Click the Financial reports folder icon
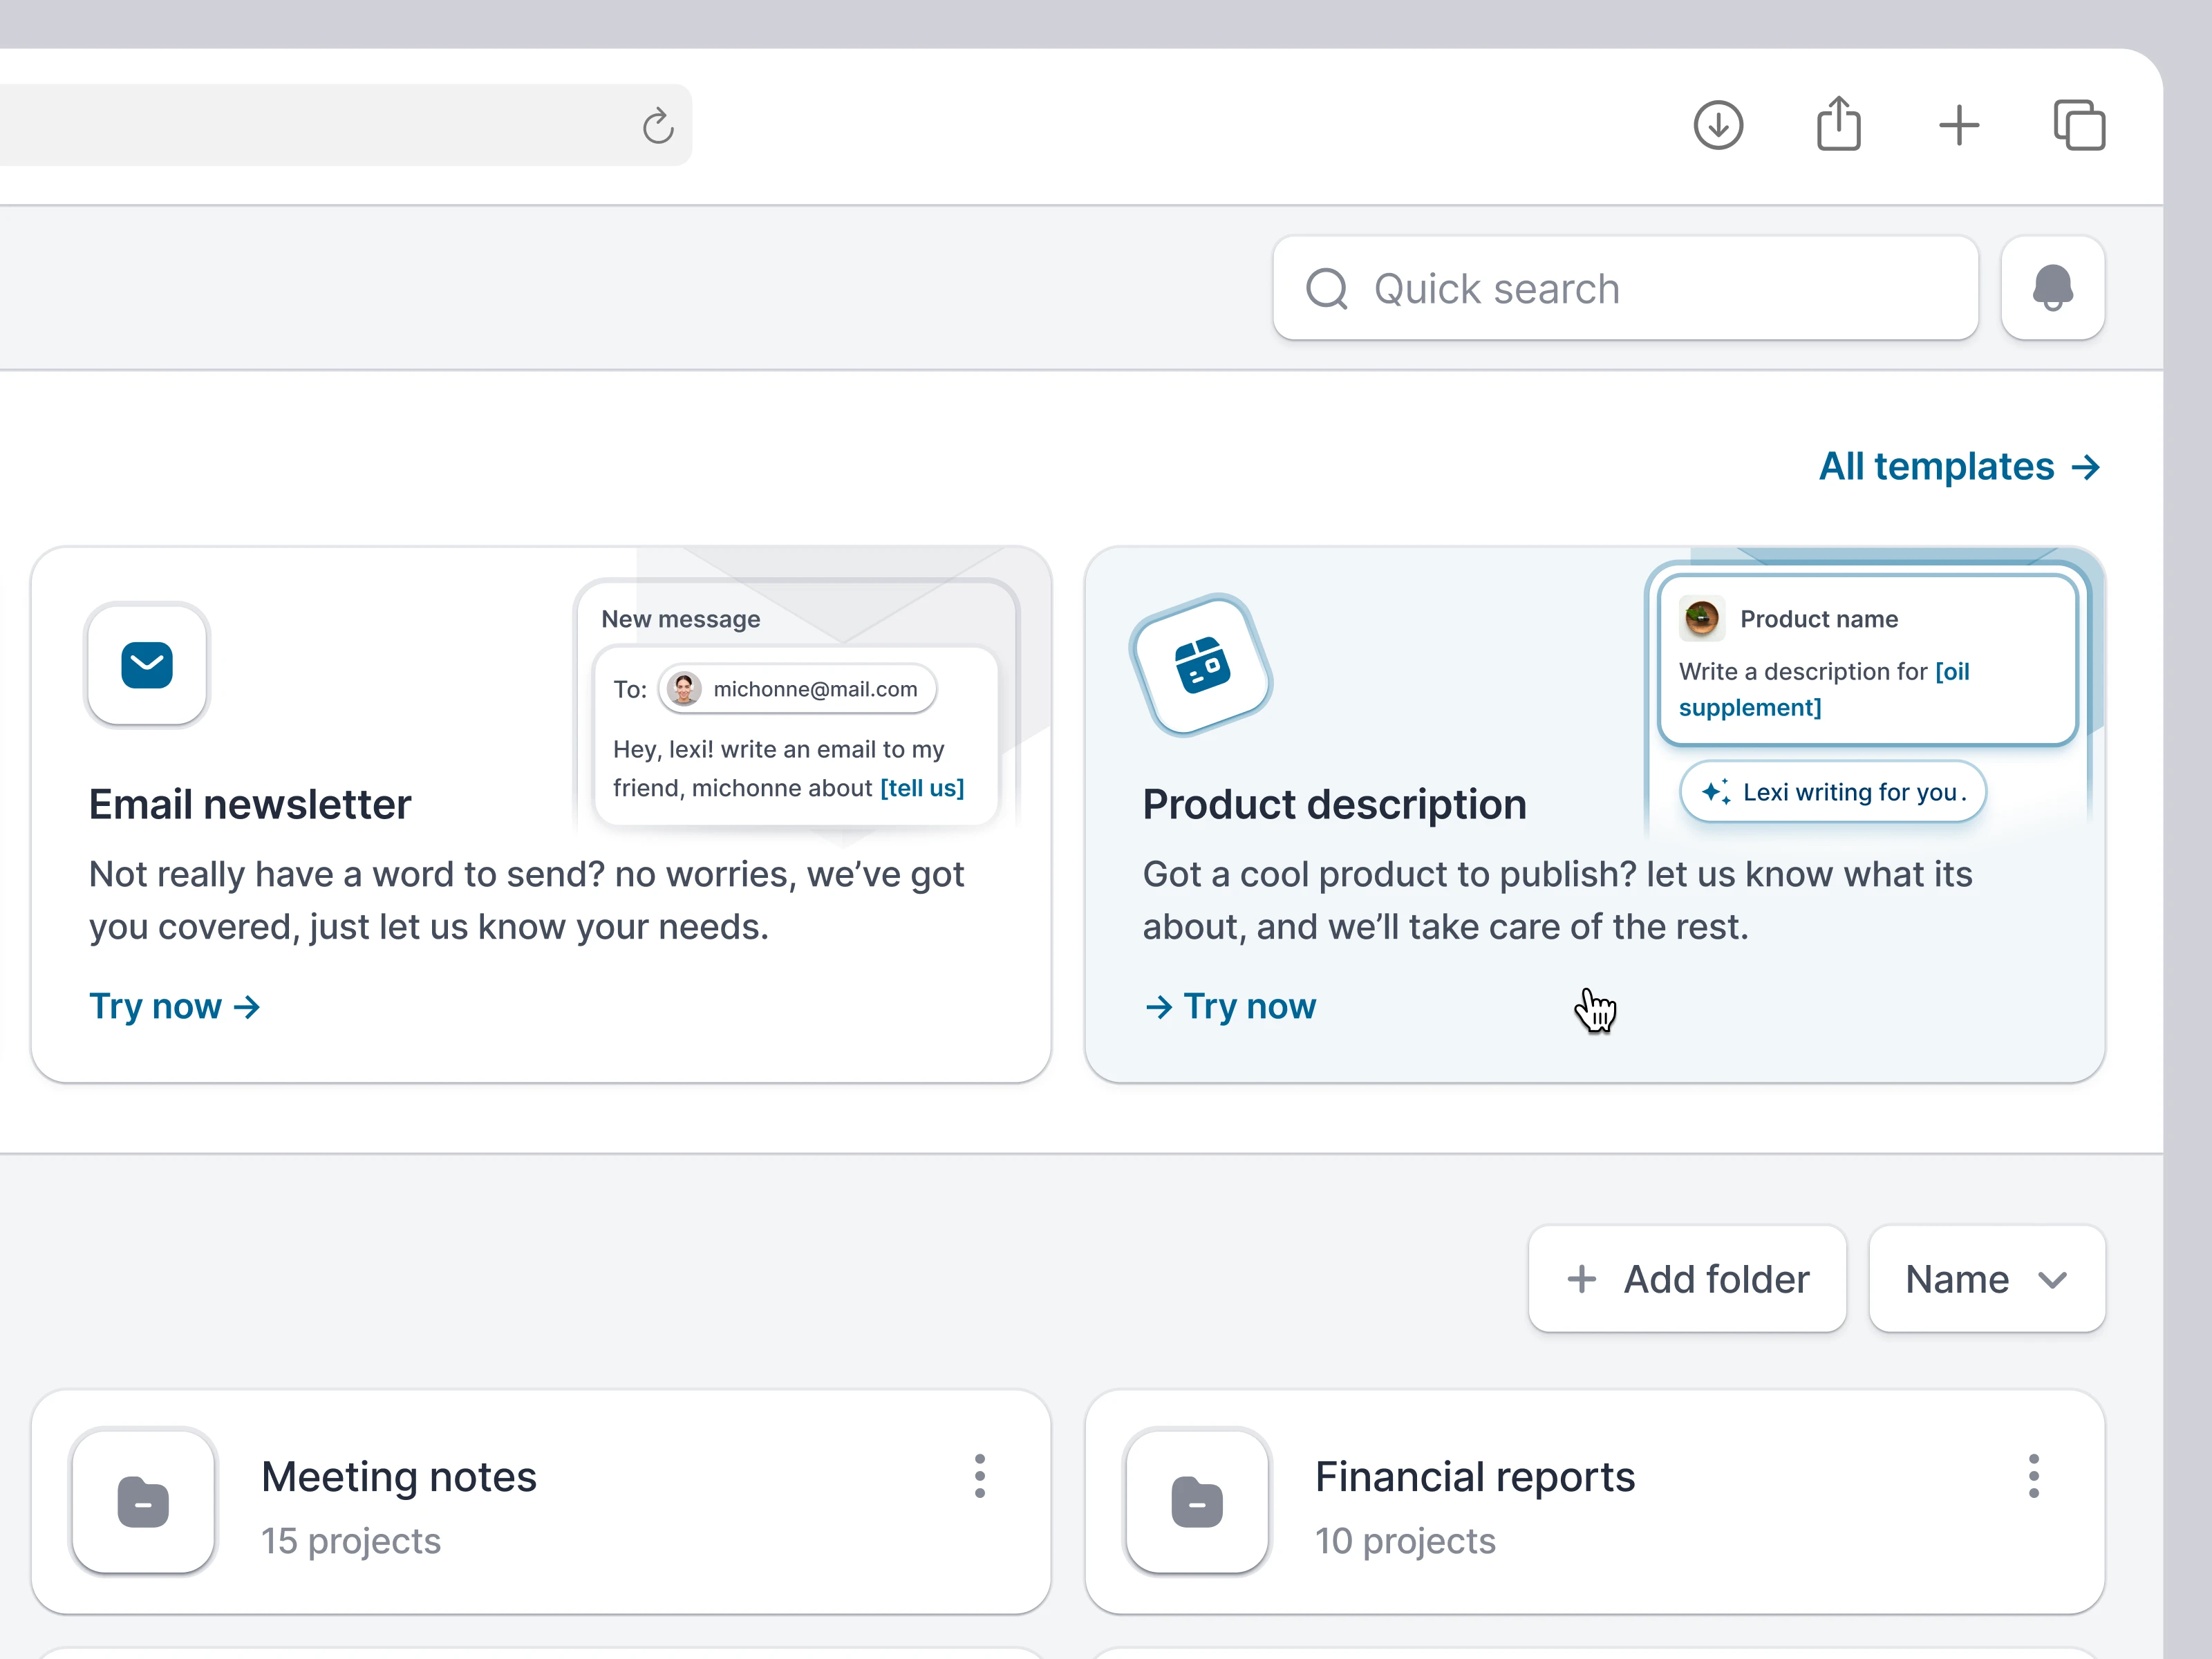The image size is (2212, 1659). [x=1197, y=1501]
